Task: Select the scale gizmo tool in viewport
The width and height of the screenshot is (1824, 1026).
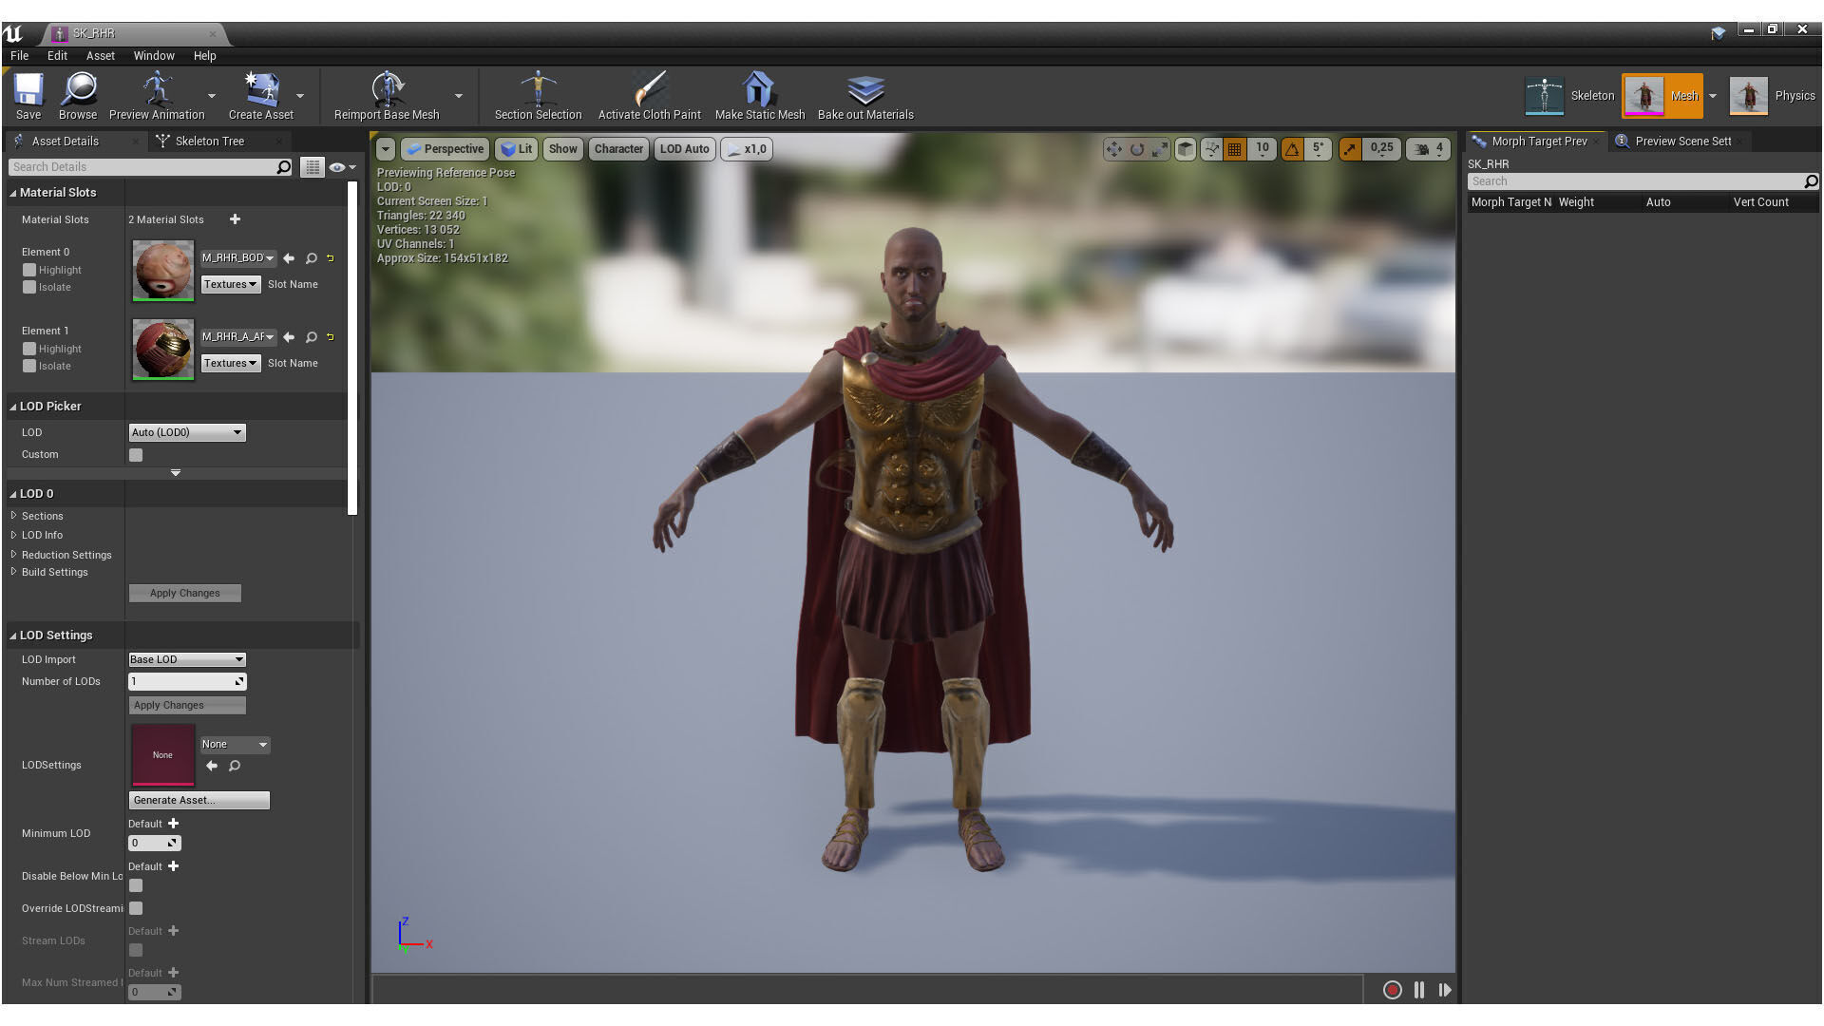Action: tap(1159, 149)
